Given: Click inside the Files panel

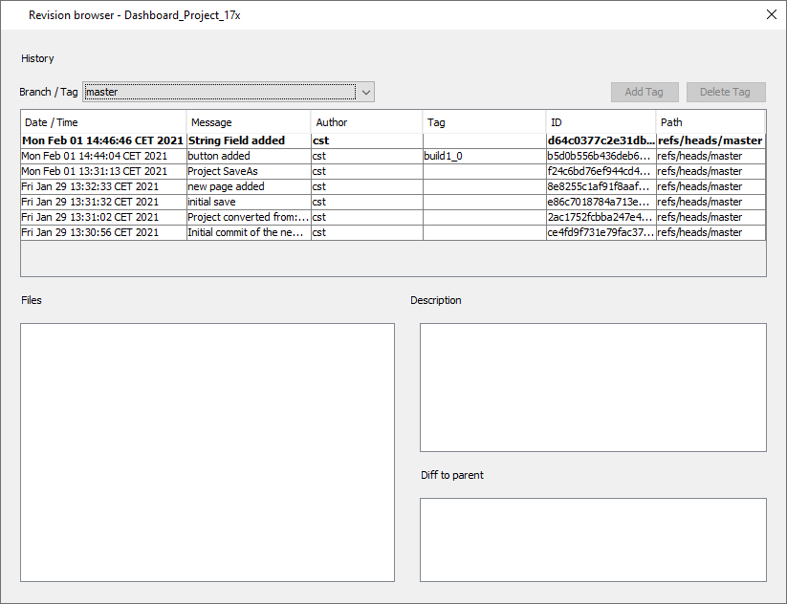Looking at the screenshot, I should click(x=208, y=449).
